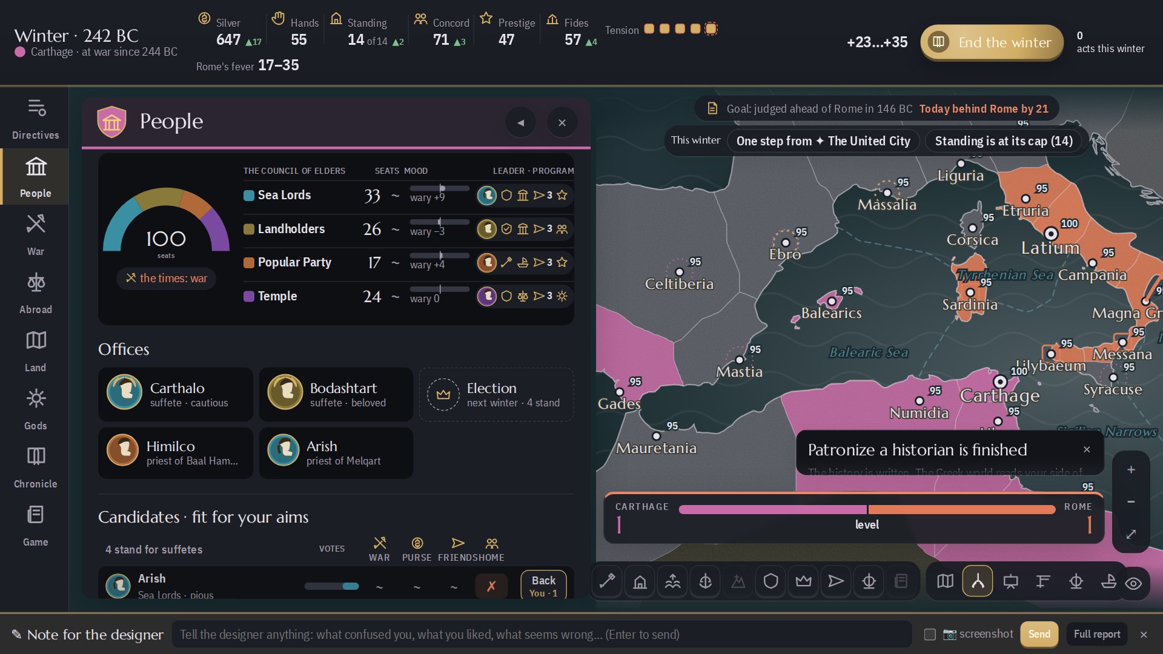1163x654 pixels.
Task: Open the Election next winter card
Action: pyautogui.click(x=497, y=394)
